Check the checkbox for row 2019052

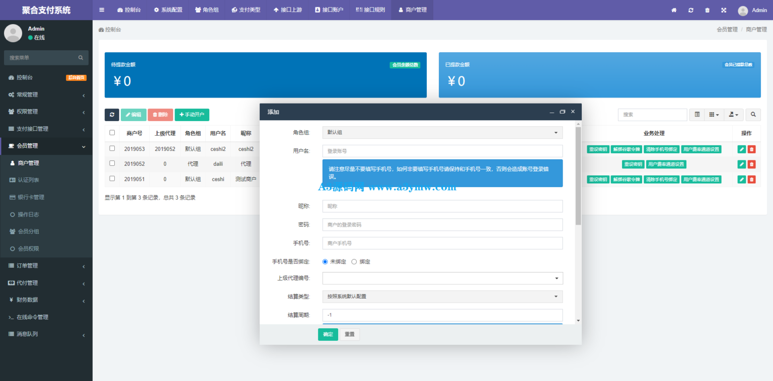point(112,163)
